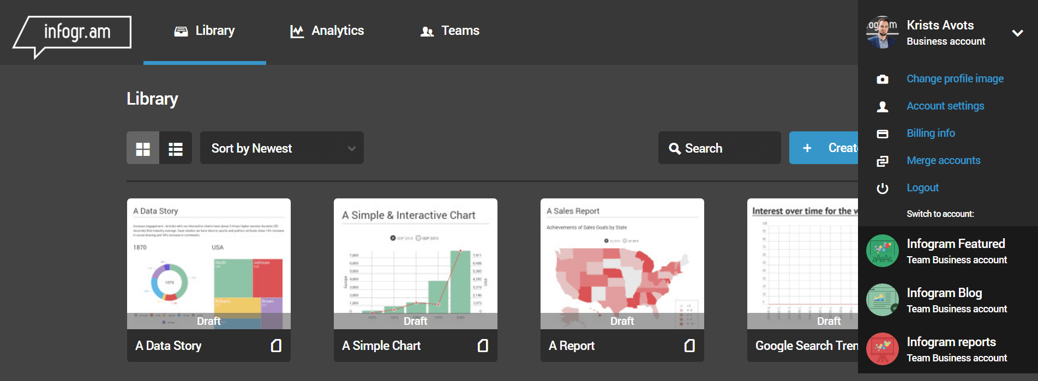Screen dimensions: 1038x381
Task: Click Logout
Action: pos(922,188)
